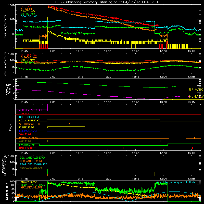The image size is (204, 204).
Task: Select the DECIMATION_WEIGHT legend label
Action: coord(32,161)
